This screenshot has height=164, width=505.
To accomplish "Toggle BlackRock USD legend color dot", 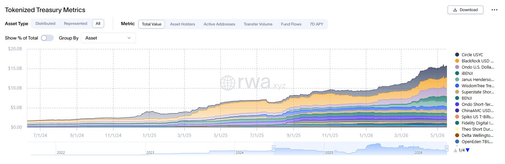I will coord(457,61).
